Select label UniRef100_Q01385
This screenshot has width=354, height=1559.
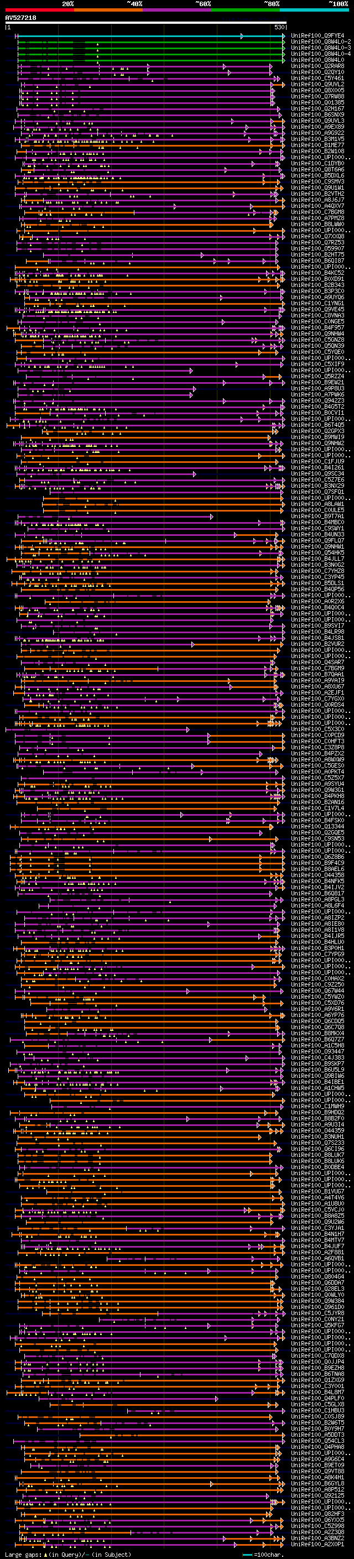317,103
